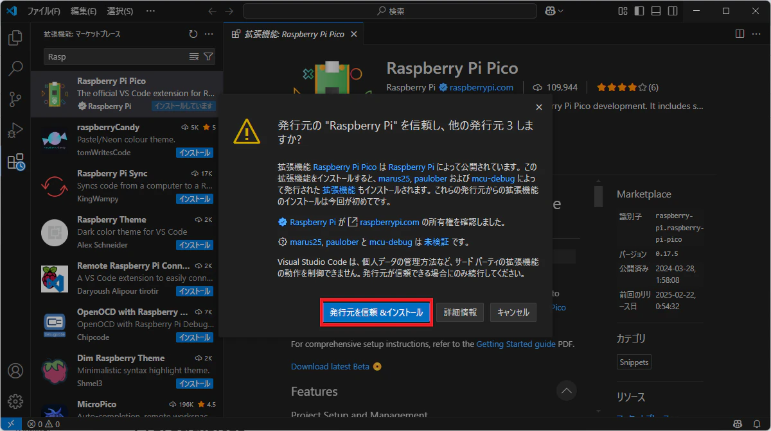Open Views and More Actions in extensions sidebar
Viewport: 771px width, 431px height.
pyautogui.click(x=209, y=34)
